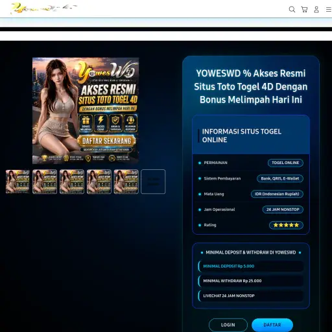
Task: Select the first product thumbnail
Action: (18, 182)
